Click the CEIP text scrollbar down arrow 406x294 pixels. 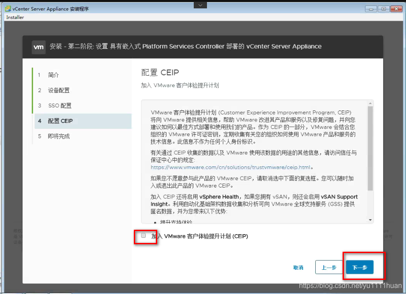370,220
